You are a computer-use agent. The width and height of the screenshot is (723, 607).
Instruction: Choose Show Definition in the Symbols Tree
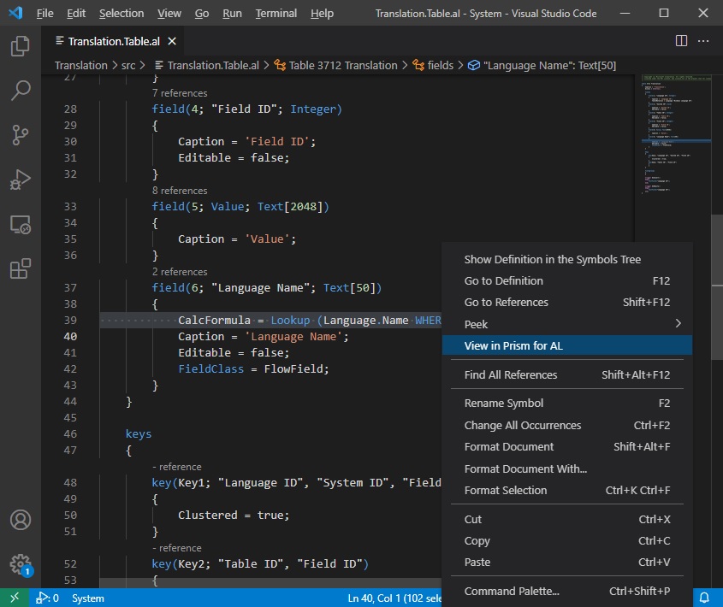[567, 260]
